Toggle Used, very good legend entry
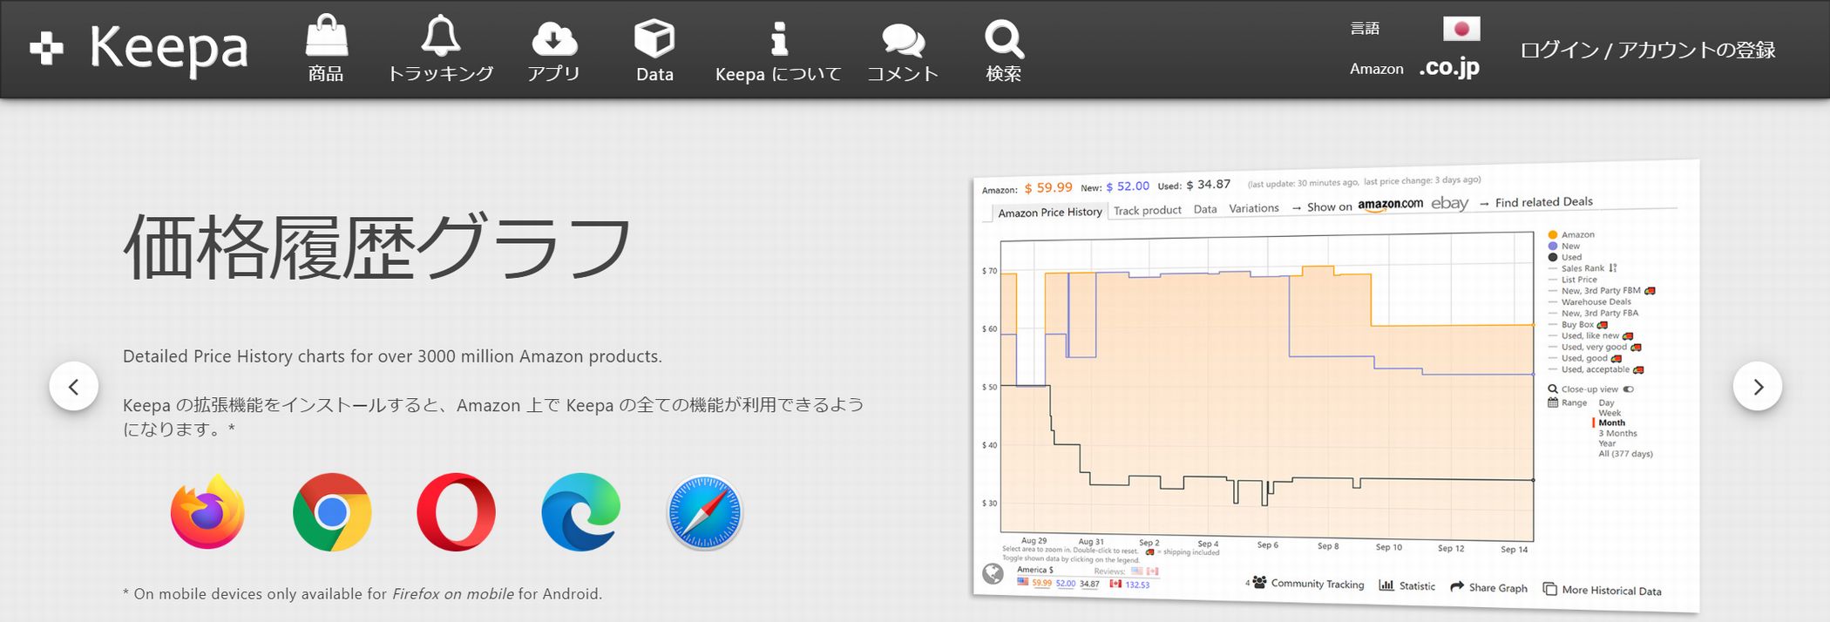The height and width of the screenshot is (622, 1830). click(x=1595, y=348)
